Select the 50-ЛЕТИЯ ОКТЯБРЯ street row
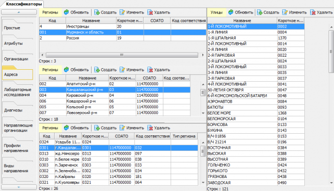This screenshot has width=334, height=191. 256,90
